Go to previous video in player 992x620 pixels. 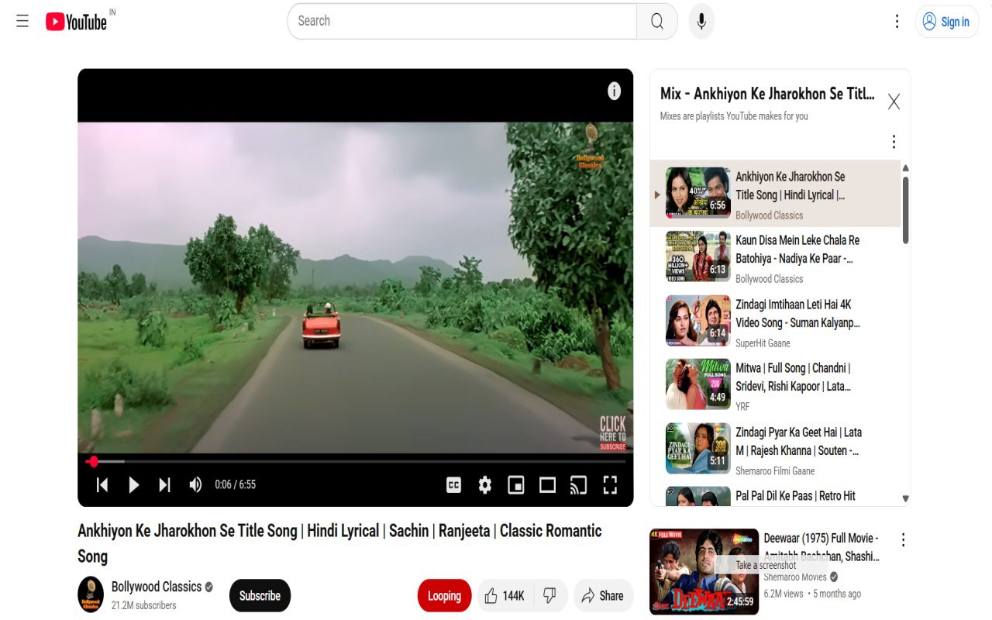[x=102, y=485]
